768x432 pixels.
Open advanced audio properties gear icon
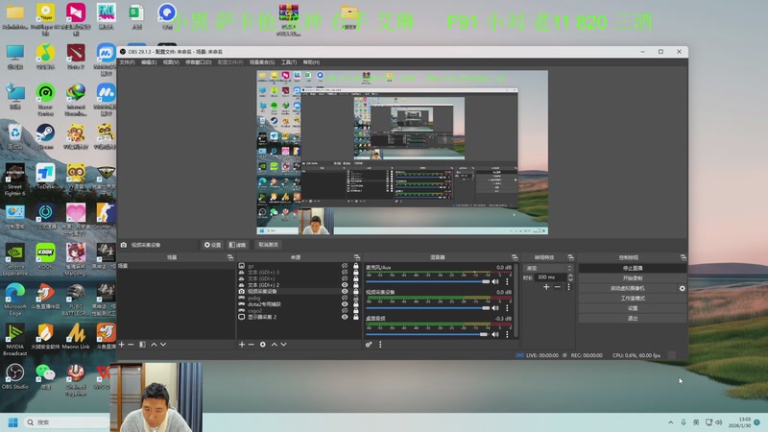click(369, 345)
